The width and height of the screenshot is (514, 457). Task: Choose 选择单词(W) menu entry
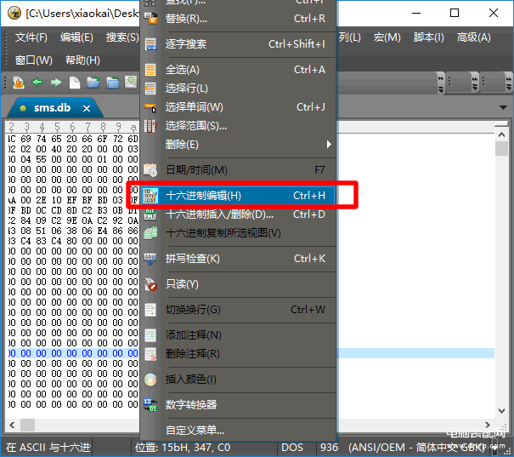coord(239,107)
